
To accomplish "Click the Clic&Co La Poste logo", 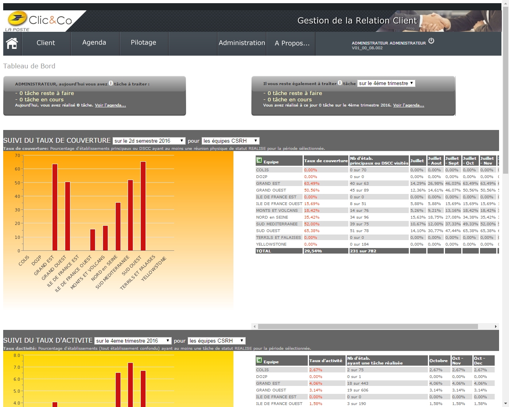I will pyautogui.click(x=40, y=21).
